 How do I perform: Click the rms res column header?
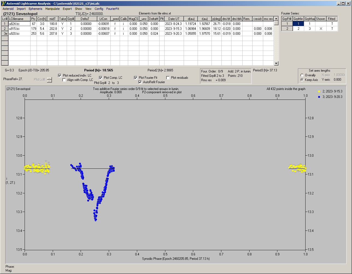[x=268, y=19]
